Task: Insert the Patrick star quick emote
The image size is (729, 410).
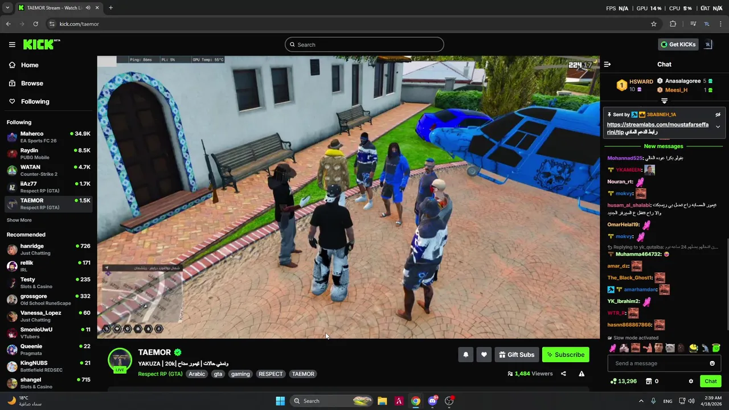Action: tap(648, 348)
